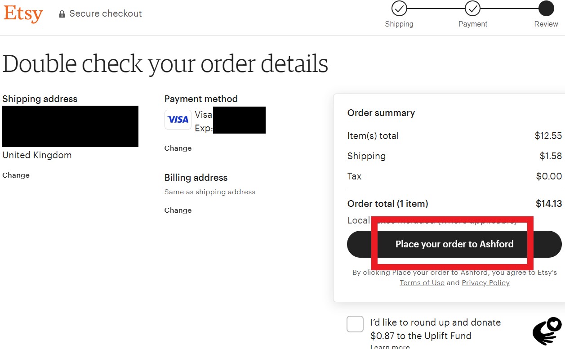Change the payment method

click(x=178, y=148)
